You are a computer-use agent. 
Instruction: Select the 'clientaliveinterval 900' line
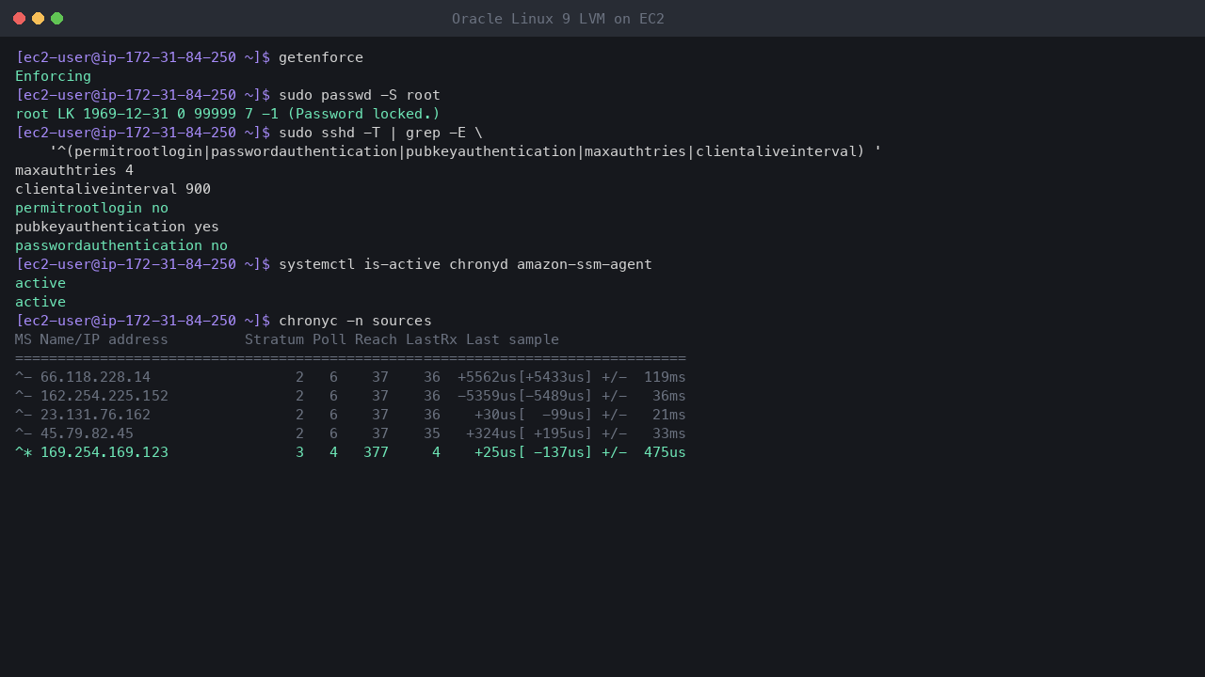113,189
